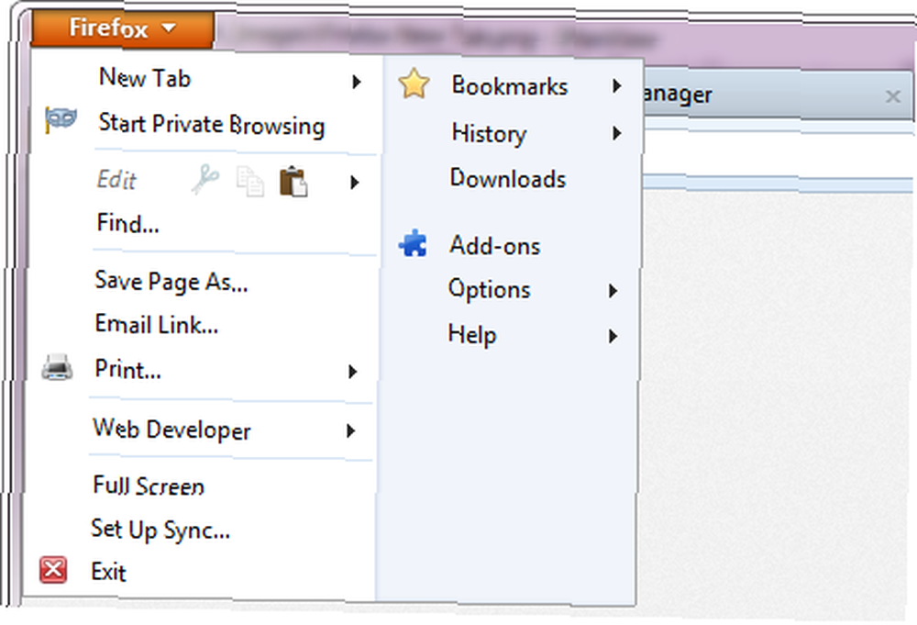
Task: Expand the History submenu arrow
Action: coord(616,133)
